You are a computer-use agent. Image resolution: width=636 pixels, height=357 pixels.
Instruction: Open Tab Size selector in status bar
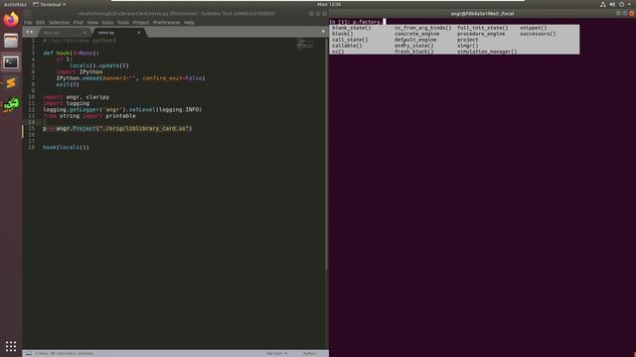276,353
